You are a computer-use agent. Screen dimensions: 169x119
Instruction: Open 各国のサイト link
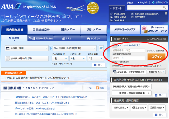161,2
